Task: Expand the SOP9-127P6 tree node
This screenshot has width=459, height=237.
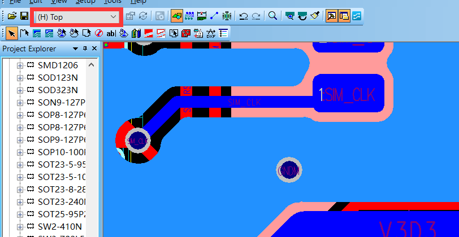Action: pyautogui.click(x=20, y=140)
